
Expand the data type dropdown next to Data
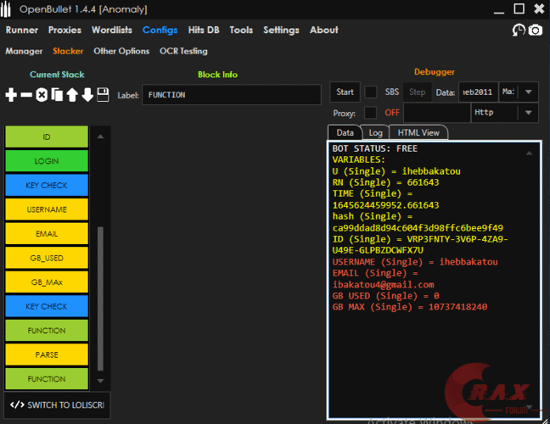pyautogui.click(x=527, y=92)
